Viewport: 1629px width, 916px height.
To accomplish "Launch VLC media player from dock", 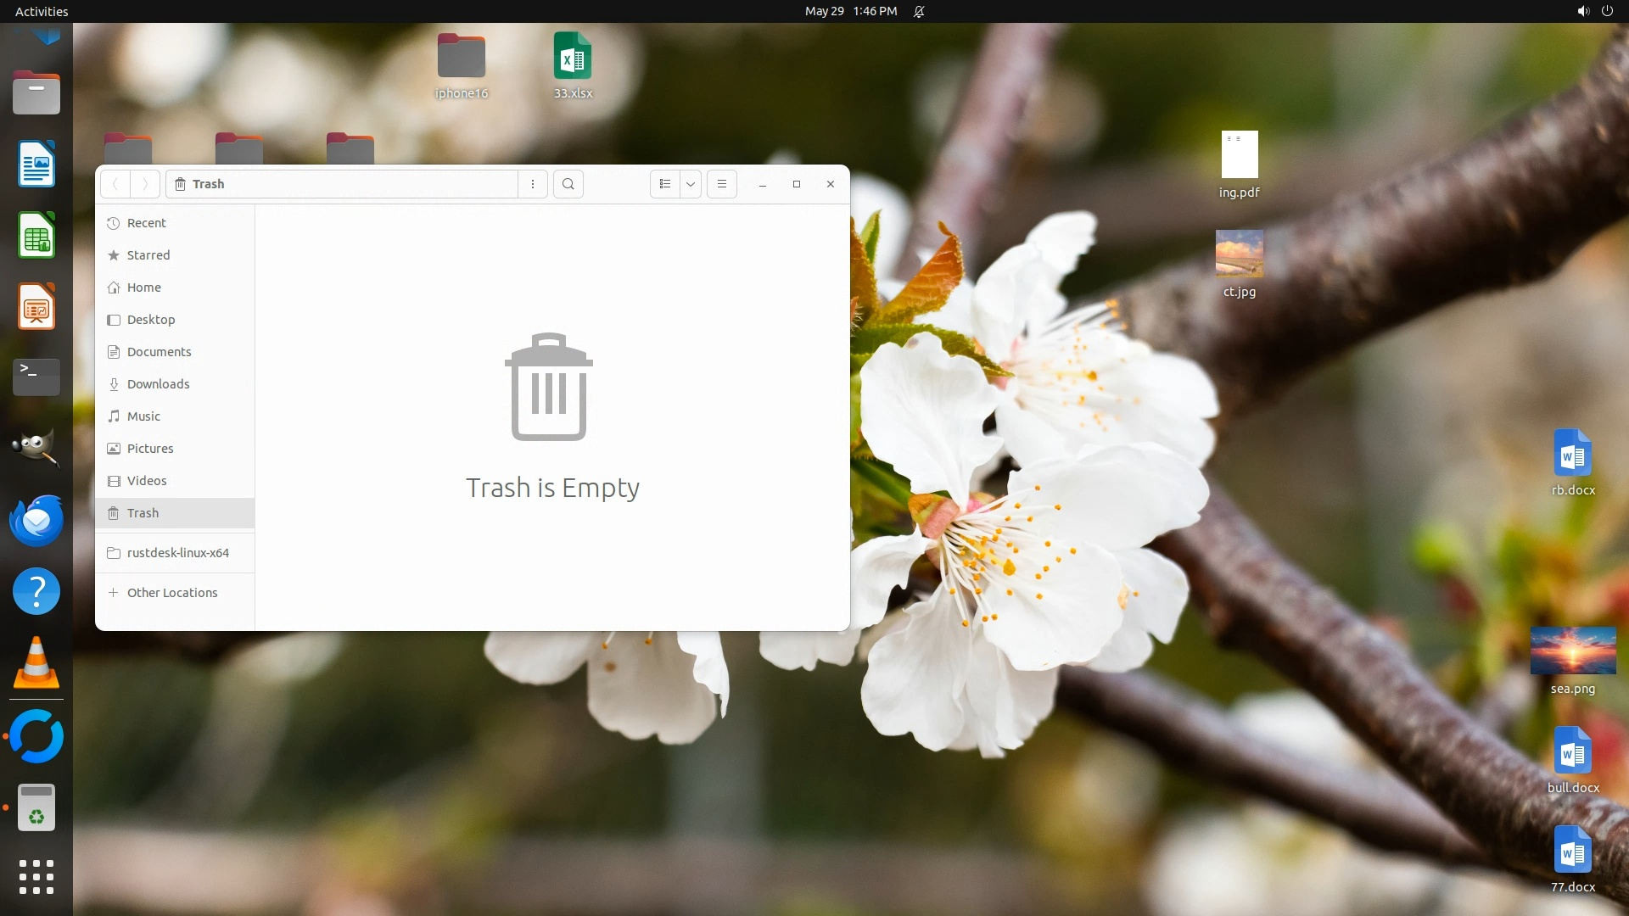I will (x=36, y=662).
